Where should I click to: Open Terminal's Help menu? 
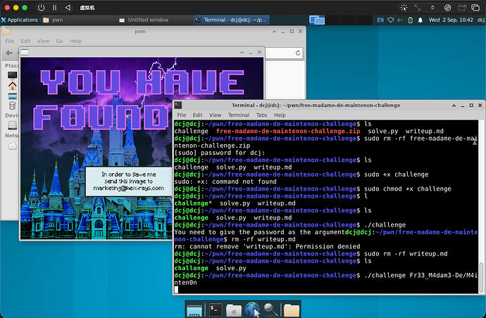pos(280,115)
